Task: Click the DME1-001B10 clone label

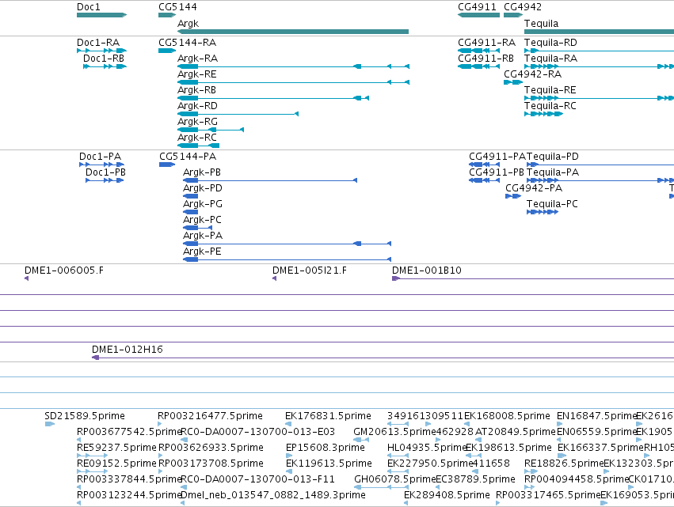Action: pyautogui.click(x=427, y=271)
